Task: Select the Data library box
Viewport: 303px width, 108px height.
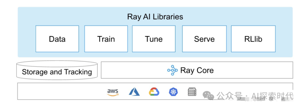Action: coord(57,39)
